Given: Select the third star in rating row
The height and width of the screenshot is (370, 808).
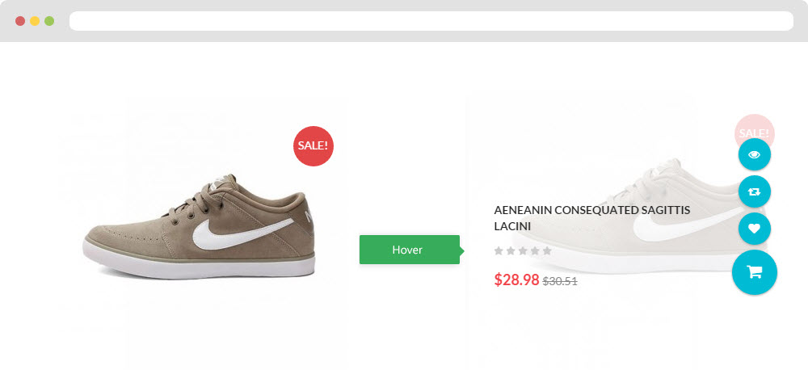Looking at the screenshot, I should pos(523,251).
